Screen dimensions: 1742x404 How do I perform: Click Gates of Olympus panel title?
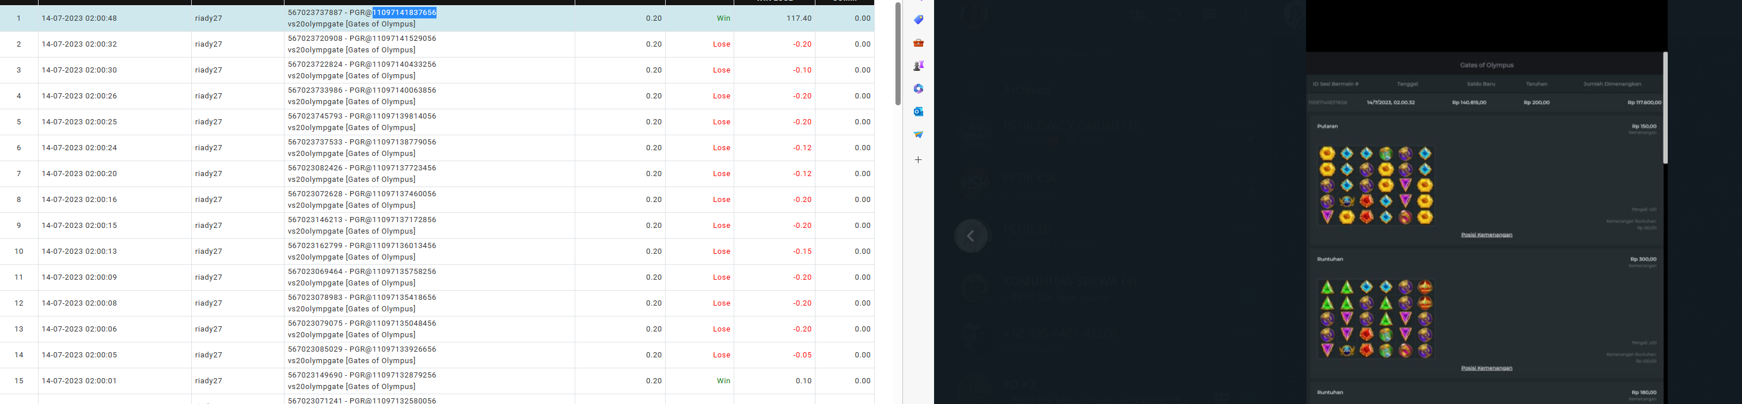point(1486,66)
